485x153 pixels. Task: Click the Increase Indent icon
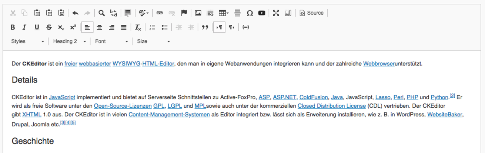(x=191, y=27)
